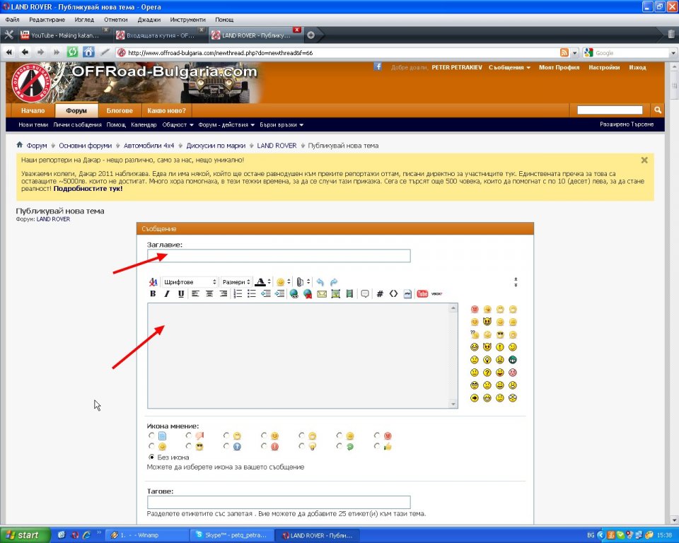Toggle bold formatting in the editor toolbar

(x=153, y=294)
